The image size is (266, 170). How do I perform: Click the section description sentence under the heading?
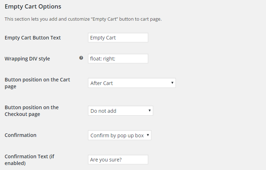point(83,19)
